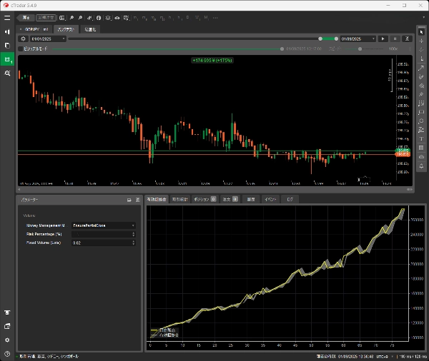Image resolution: width=429 pixels, height=361 pixels.
Task: Open the 有効証拠金 equity tab
Action: [x=157, y=199]
